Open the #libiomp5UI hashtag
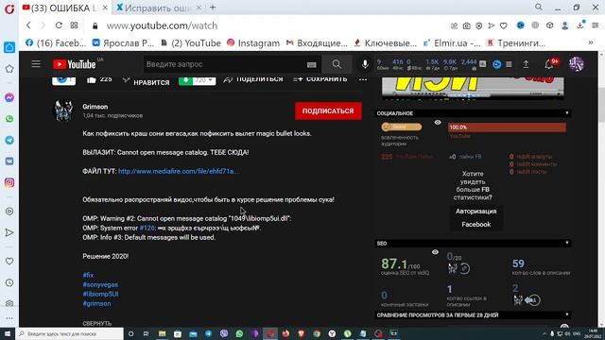The width and height of the screenshot is (605, 340). pos(100,294)
